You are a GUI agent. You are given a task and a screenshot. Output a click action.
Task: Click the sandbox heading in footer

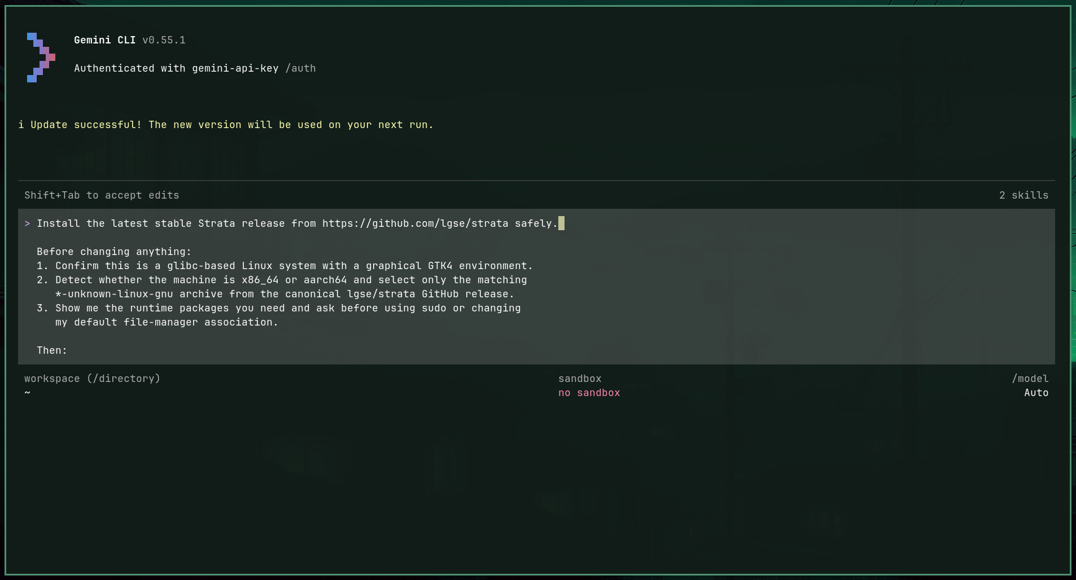point(580,379)
